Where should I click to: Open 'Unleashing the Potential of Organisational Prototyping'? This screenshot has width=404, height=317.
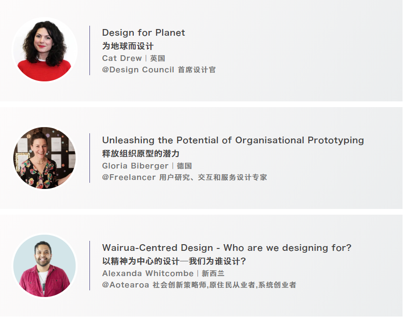pyautogui.click(x=233, y=140)
